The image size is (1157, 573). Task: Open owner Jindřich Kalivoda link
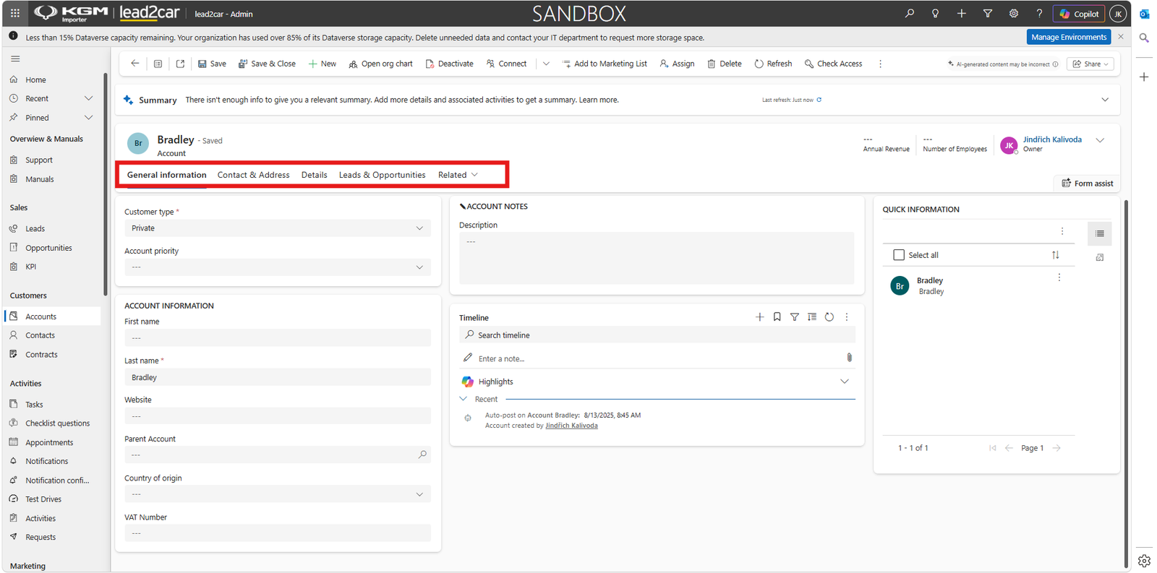(x=1052, y=139)
